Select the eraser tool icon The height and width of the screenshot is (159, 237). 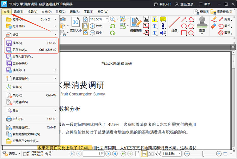point(214,26)
